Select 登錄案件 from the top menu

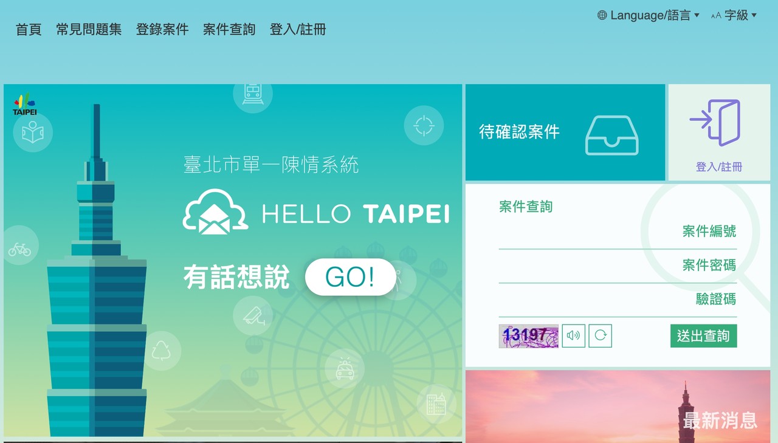coord(162,29)
